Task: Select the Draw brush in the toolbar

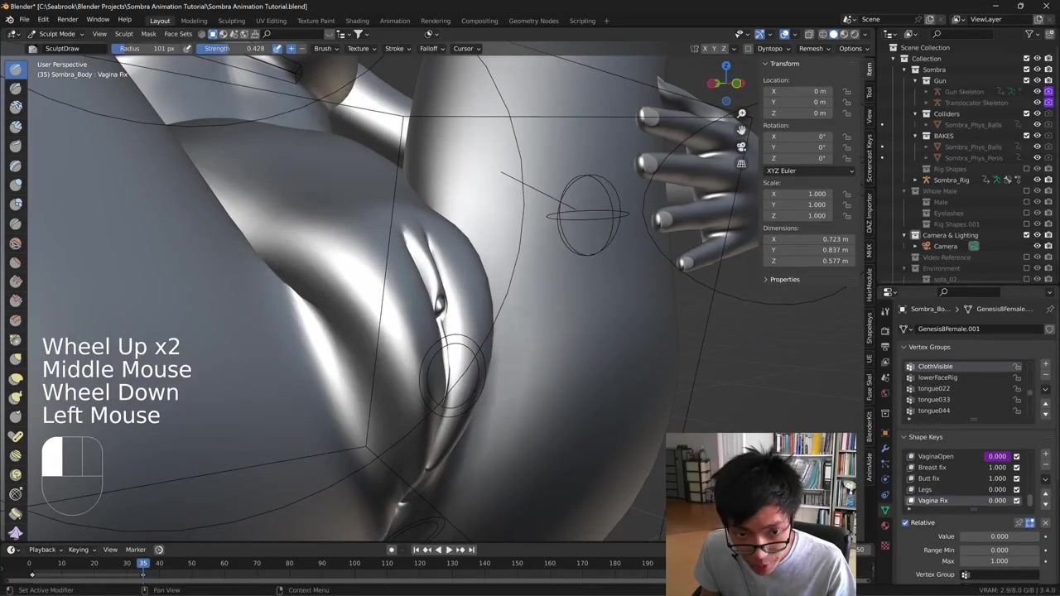Action: [16, 70]
